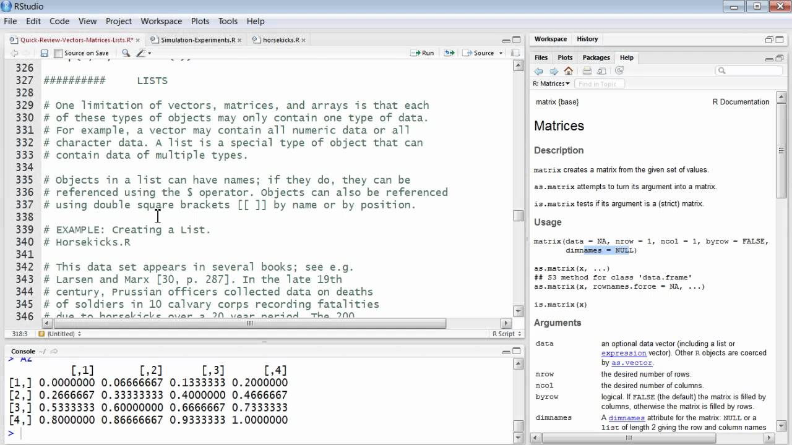Refresh the help topic
This screenshot has width=792, height=445.
(619, 71)
